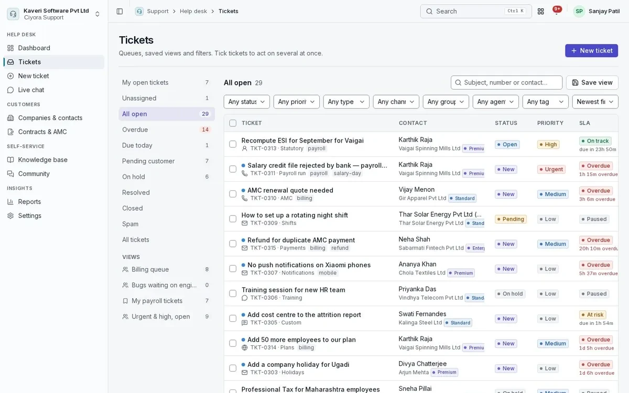
Task: Click the Dashboard icon in sidebar
Action: coord(10,48)
